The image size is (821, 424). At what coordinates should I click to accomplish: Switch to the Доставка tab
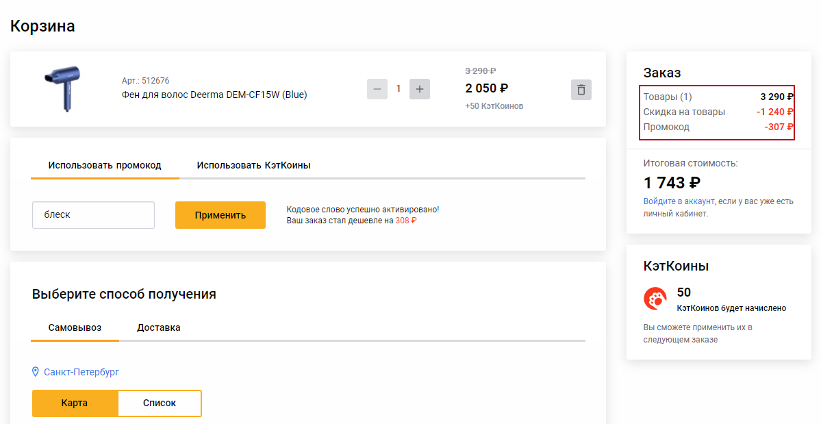click(159, 327)
